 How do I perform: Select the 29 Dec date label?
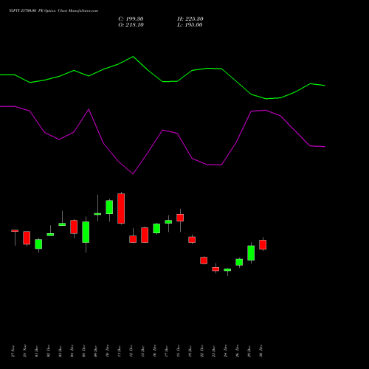pos(249,351)
